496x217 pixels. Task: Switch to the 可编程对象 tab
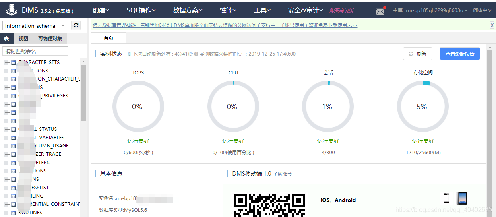pyautogui.click(x=50, y=39)
